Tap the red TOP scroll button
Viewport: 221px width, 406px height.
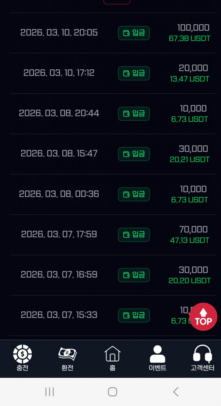click(x=203, y=317)
